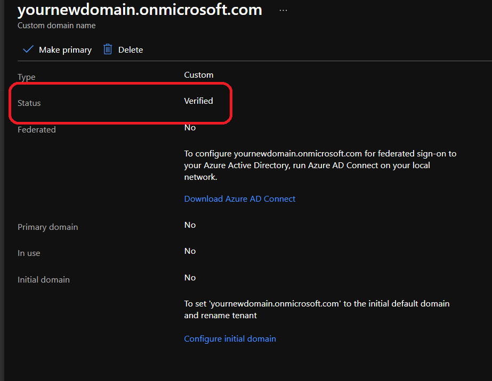Viewport: 492px width, 381px height.
Task: Open the Download Azure AD Connect link
Action: [x=239, y=198]
